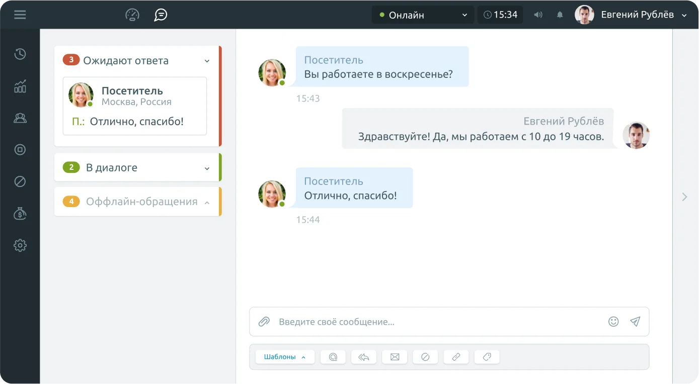Open Settings via the gear icon
The width and height of the screenshot is (699, 384).
click(x=20, y=245)
